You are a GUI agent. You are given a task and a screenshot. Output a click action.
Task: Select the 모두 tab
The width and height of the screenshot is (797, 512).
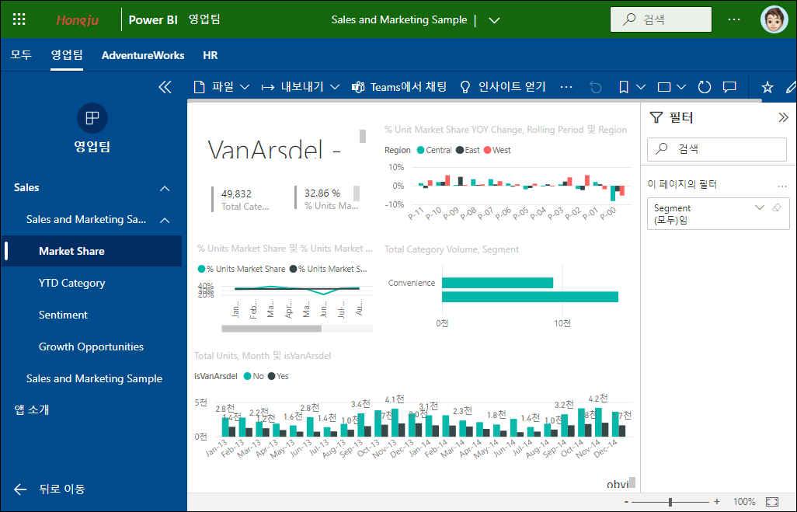21,55
